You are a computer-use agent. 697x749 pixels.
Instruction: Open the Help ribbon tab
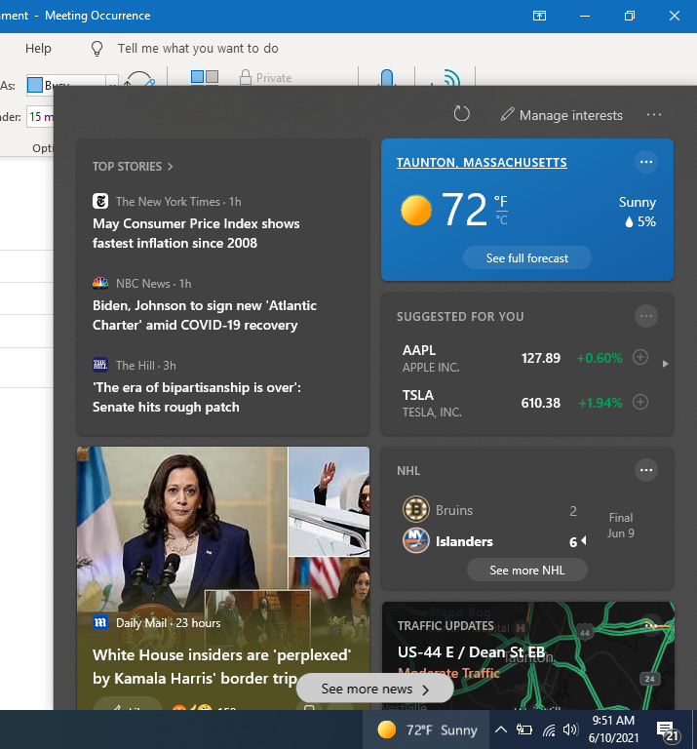tap(38, 48)
